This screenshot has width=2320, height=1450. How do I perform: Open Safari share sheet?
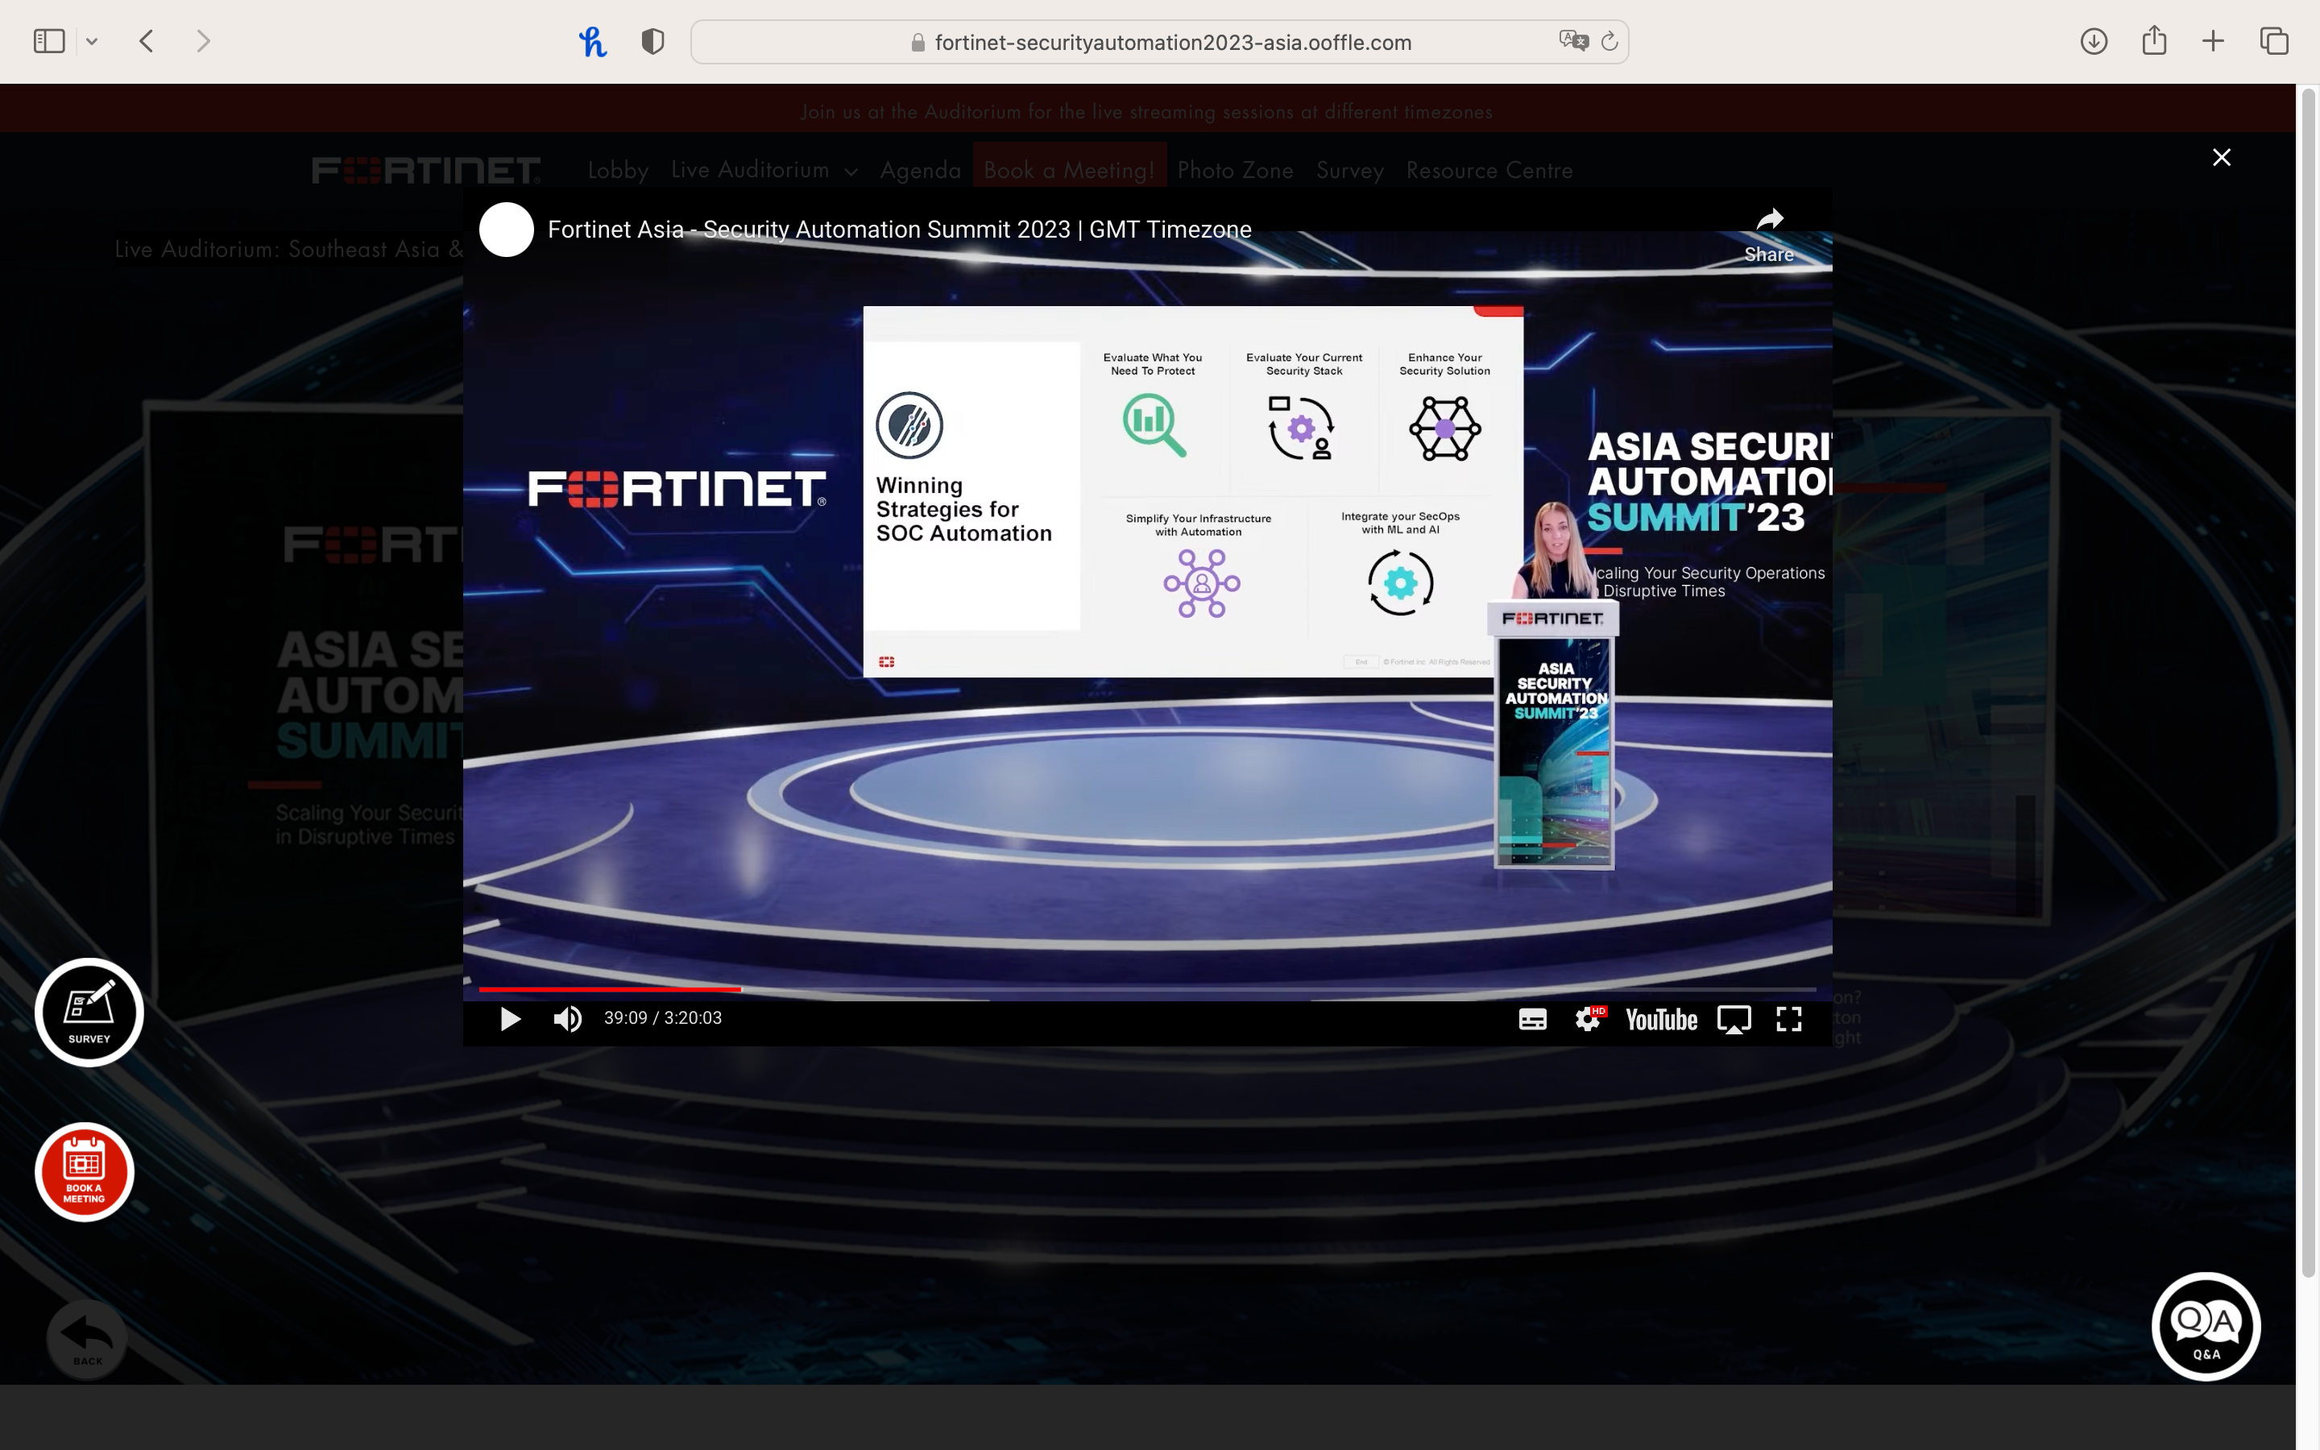pyautogui.click(x=2154, y=40)
